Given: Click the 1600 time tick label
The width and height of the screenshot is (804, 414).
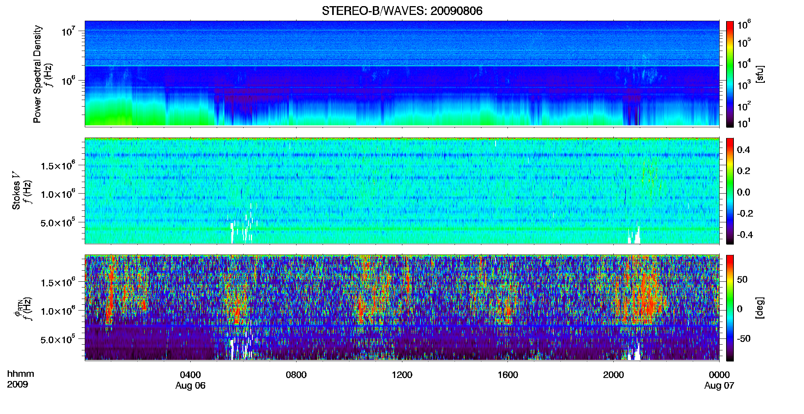Looking at the screenshot, I should click(x=507, y=375).
